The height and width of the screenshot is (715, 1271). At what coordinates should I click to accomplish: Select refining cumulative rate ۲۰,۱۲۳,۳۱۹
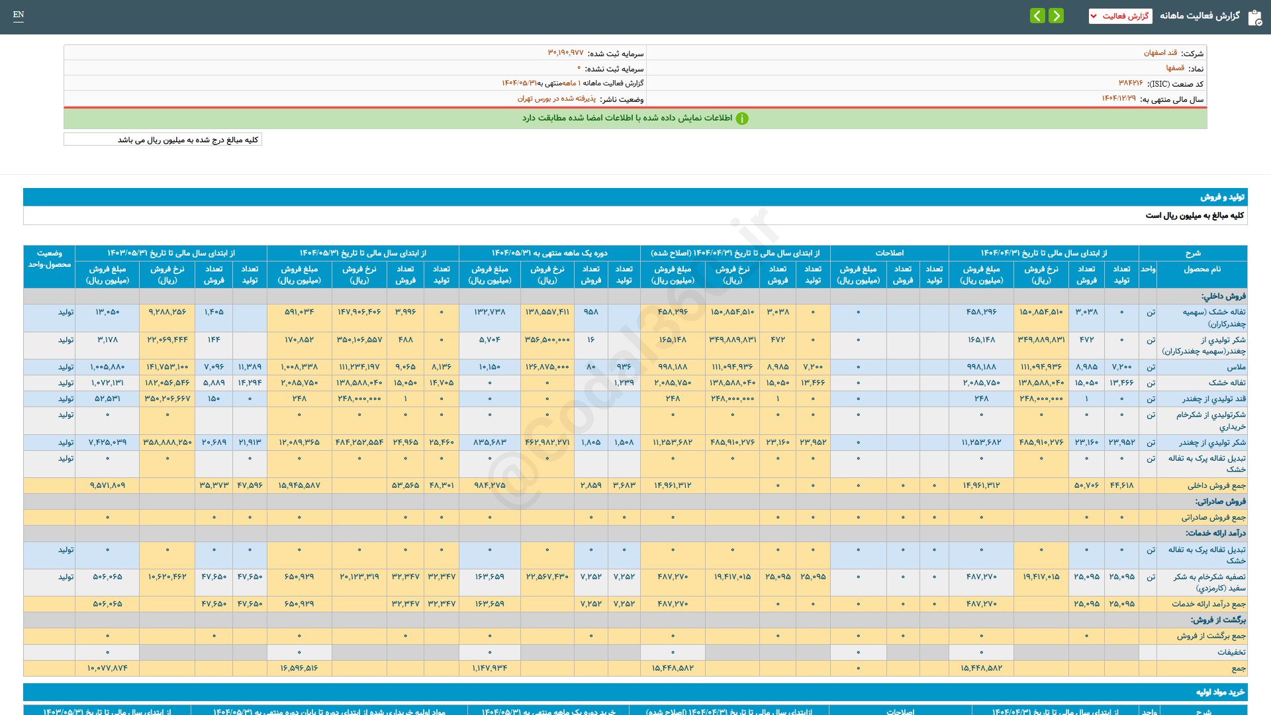(x=359, y=577)
